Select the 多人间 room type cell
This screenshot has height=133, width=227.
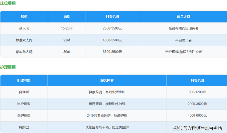(x=24, y=28)
